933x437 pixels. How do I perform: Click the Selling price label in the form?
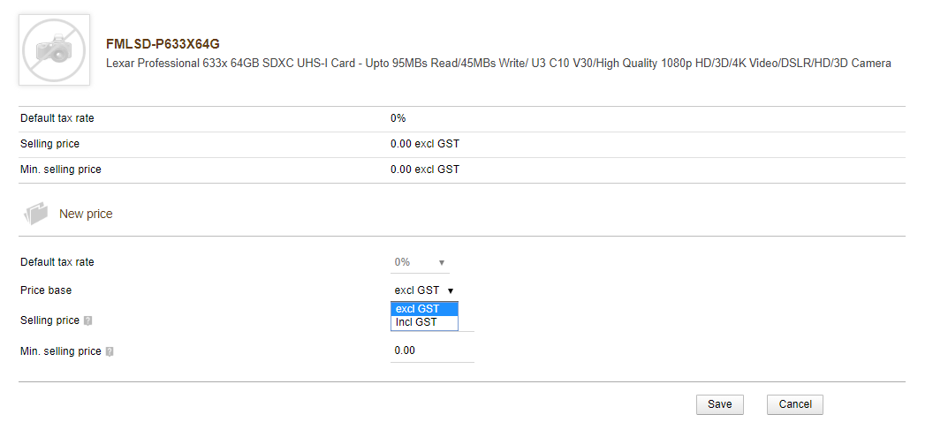(x=49, y=320)
